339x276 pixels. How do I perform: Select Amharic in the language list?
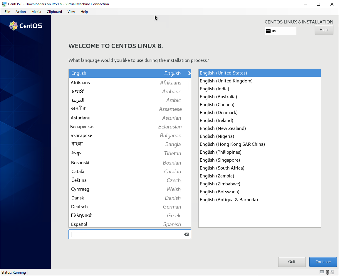click(130, 92)
